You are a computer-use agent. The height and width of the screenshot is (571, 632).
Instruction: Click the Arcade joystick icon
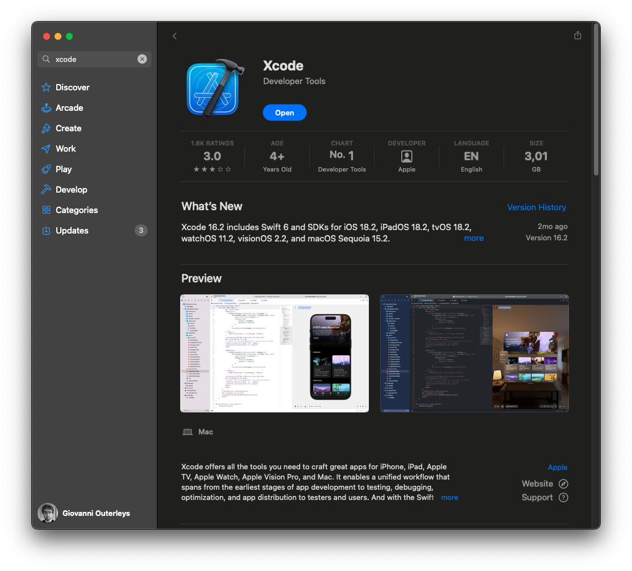(47, 108)
